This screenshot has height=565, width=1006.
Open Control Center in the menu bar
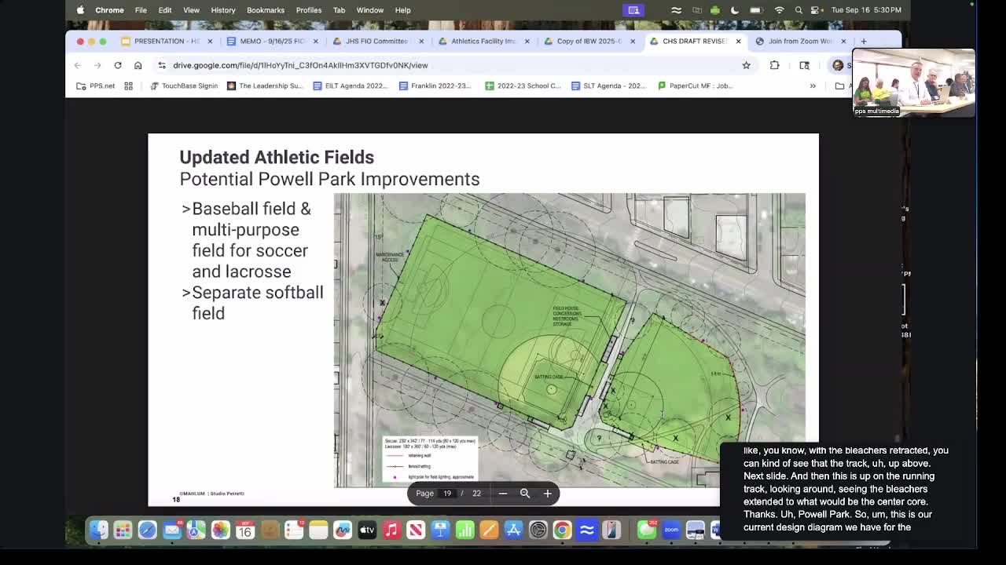pyautogui.click(x=817, y=10)
